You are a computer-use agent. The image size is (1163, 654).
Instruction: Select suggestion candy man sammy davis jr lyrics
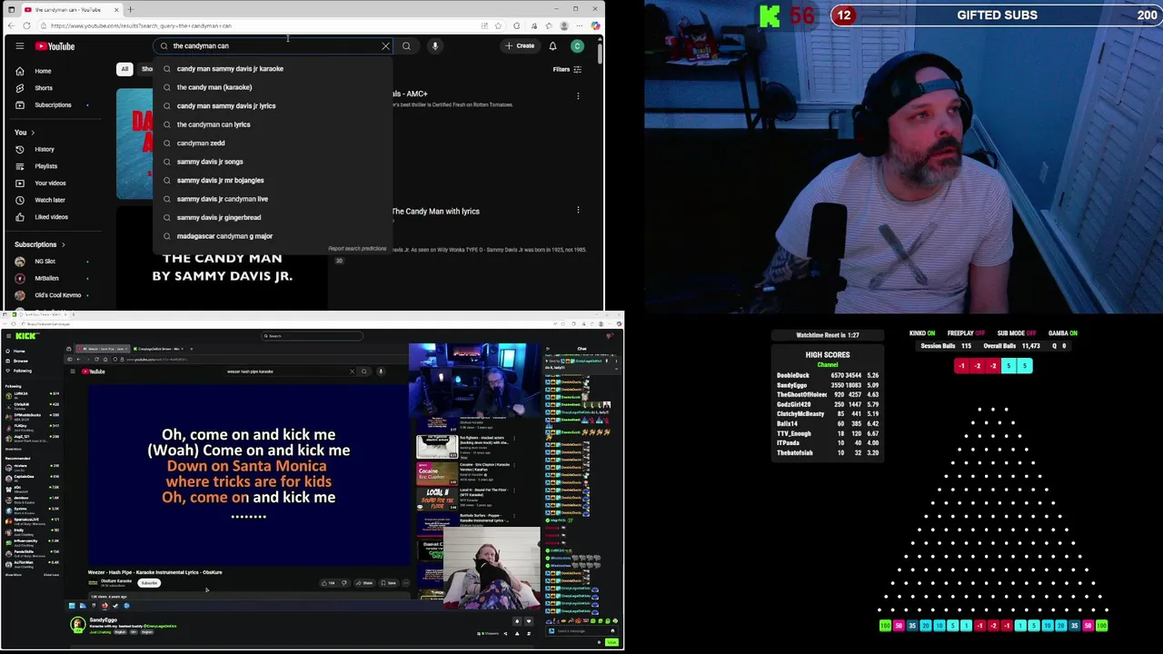point(273,105)
